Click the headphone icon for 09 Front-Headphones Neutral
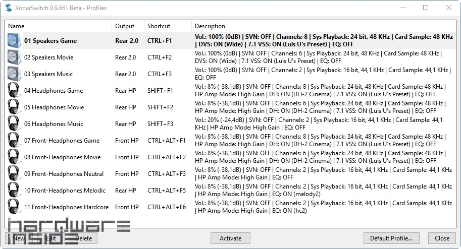Screen dimensions: 461x249 (14, 174)
